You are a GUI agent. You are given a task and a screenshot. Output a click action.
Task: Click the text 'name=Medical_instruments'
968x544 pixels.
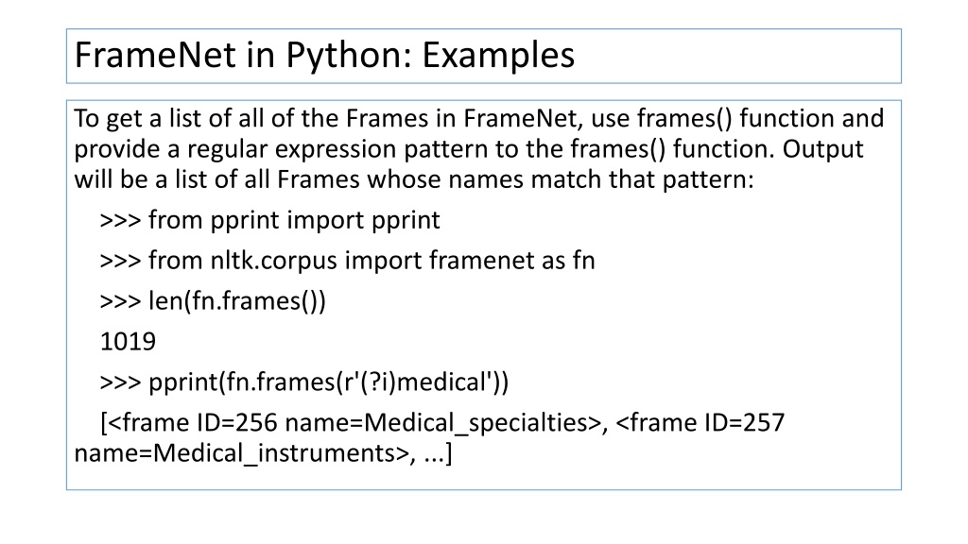coord(241,453)
